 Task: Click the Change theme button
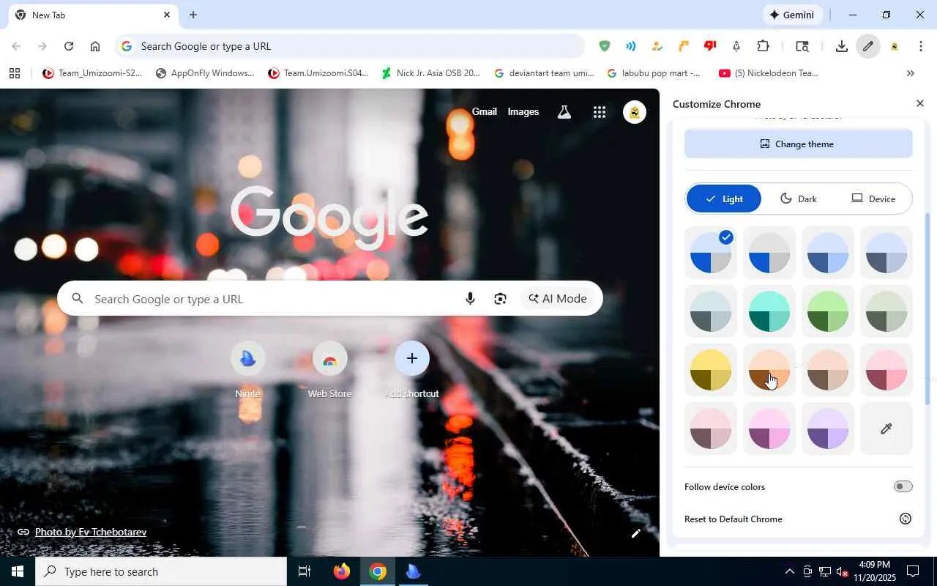point(799,144)
